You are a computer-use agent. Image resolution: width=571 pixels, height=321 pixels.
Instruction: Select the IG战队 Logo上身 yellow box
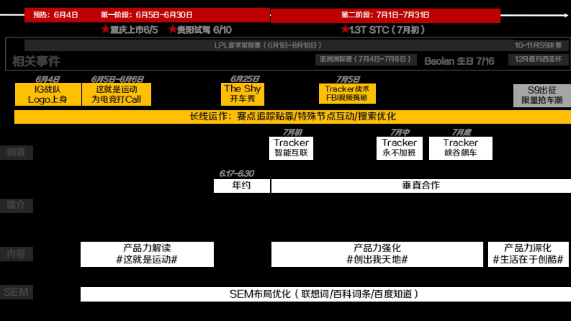48,94
